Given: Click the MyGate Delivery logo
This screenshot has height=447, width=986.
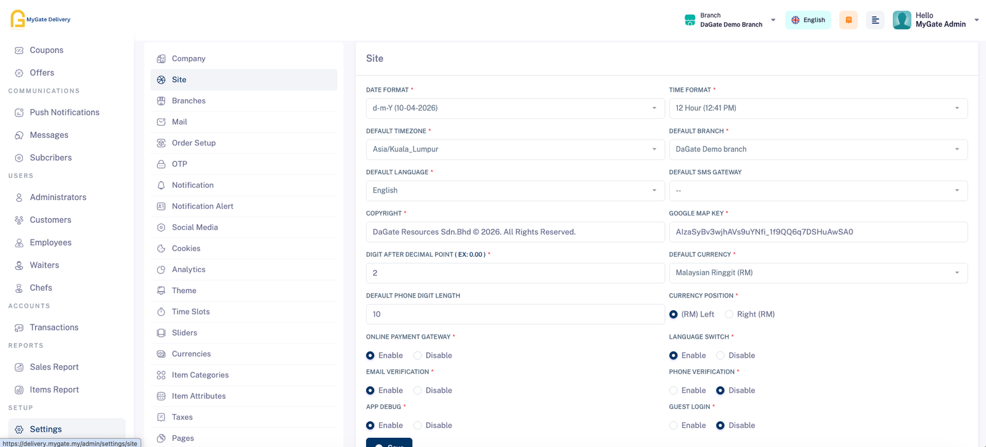Looking at the screenshot, I should 41,19.
